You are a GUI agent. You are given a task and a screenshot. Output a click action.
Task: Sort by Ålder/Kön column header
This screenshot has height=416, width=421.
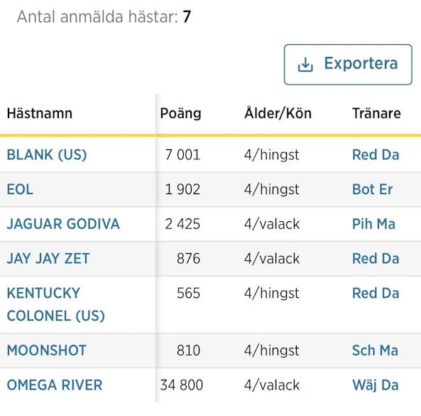[278, 113]
